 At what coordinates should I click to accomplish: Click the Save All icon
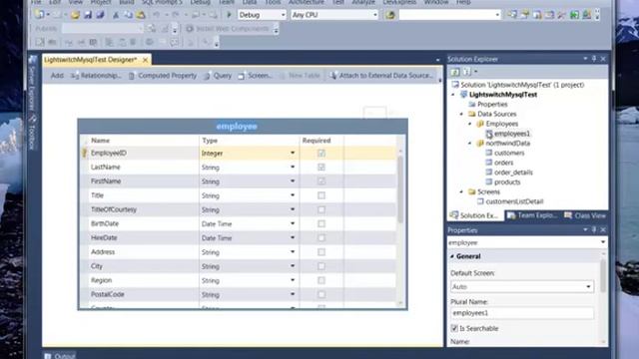[100, 15]
